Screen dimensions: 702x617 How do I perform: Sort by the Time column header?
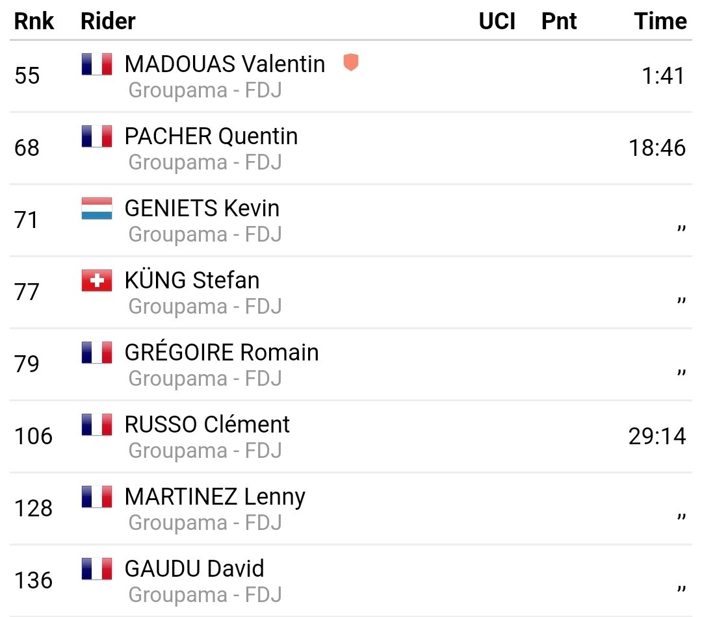(x=660, y=21)
